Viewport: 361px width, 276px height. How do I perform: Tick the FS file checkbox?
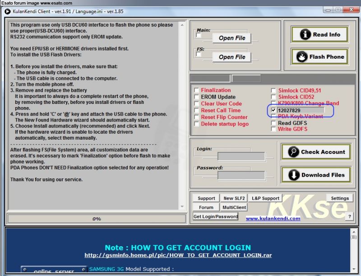click(x=199, y=54)
